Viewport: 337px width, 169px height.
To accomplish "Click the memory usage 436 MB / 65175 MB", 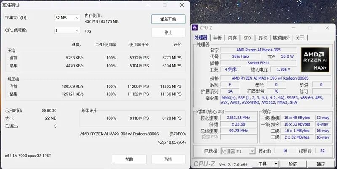I will click(102, 21).
